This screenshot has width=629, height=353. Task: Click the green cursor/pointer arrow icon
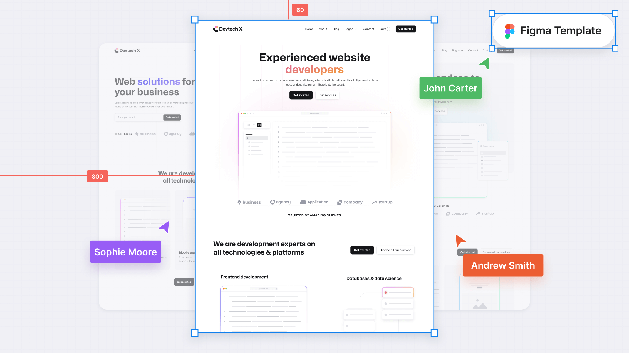pos(485,64)
